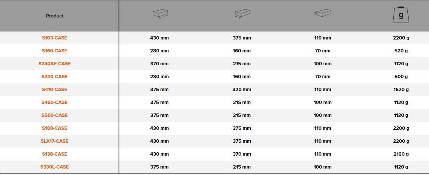Click the height dimension box icon
This screenshot has width=429, height=175.
point(322,14)
